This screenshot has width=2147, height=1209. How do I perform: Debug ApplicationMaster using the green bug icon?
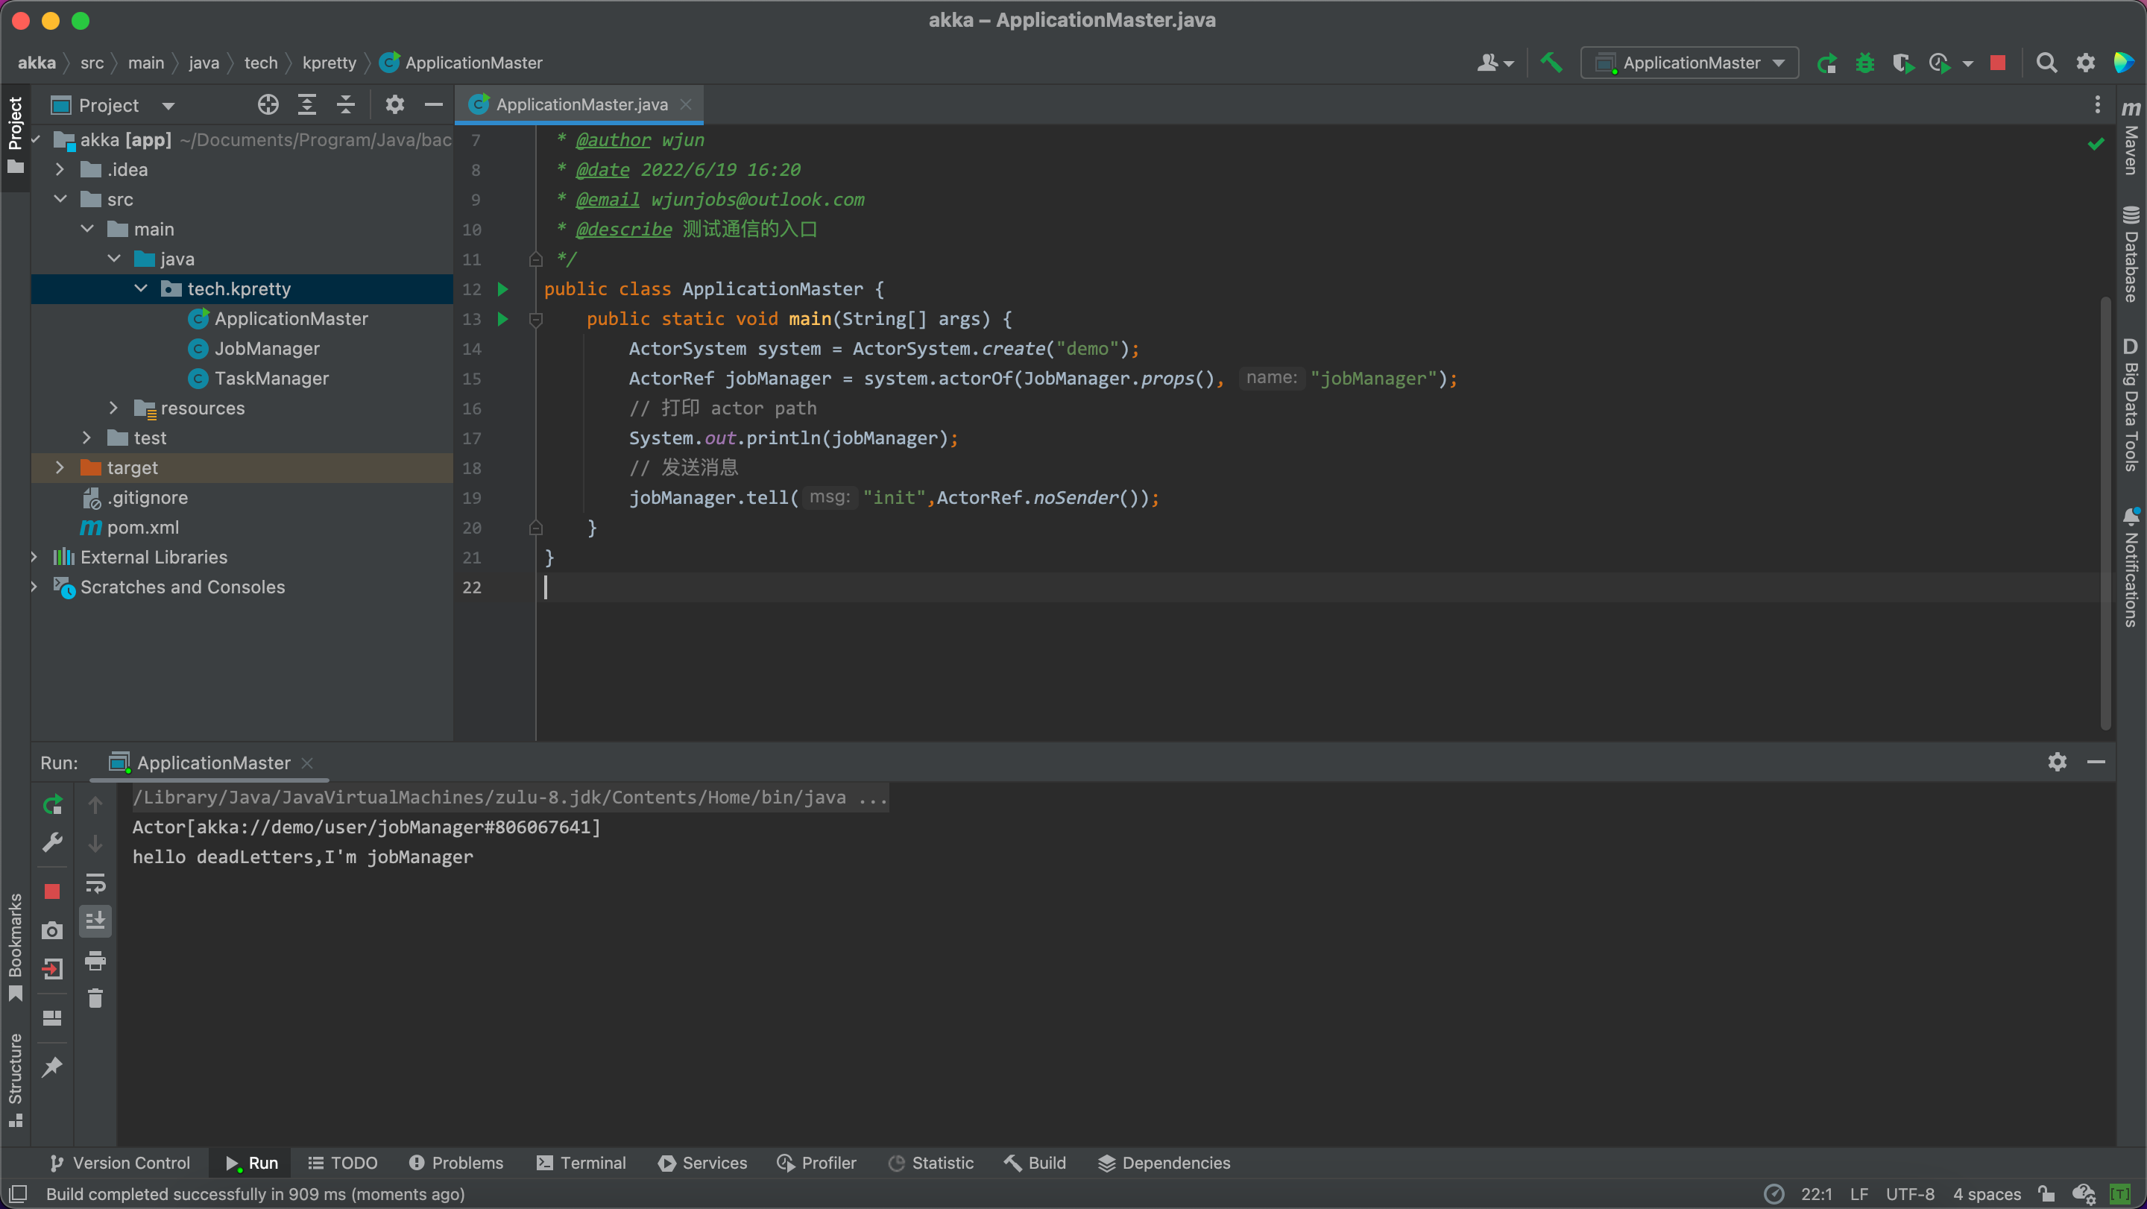pyautogui.click(x=1865, y=63)
